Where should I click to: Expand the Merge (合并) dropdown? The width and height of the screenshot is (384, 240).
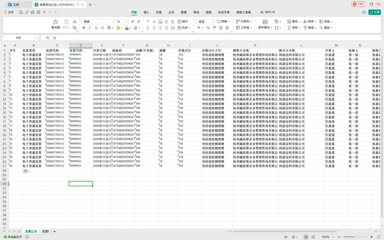tap(190, 28)
